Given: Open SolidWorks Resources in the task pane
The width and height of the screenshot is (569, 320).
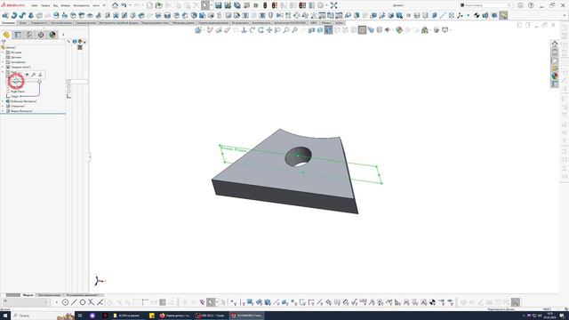Looking at the screenshot, I should point(555,44).
